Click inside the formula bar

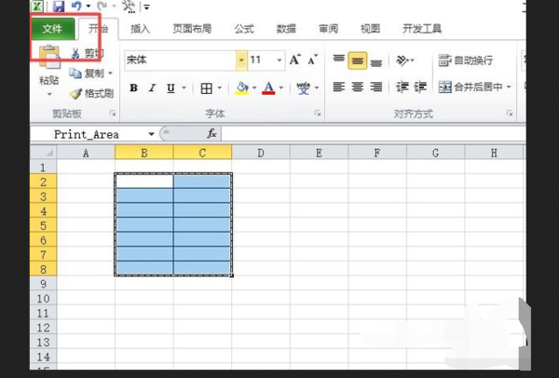[373, 134]
